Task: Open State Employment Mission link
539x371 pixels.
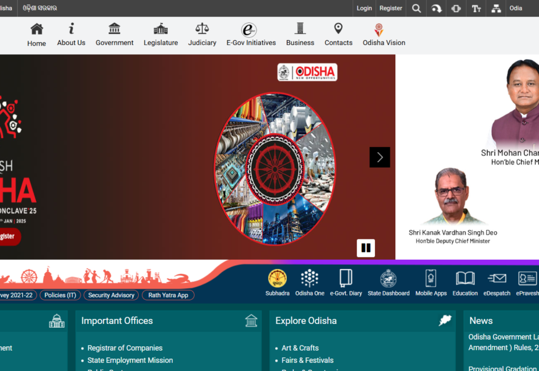Action: click(130, 360)
